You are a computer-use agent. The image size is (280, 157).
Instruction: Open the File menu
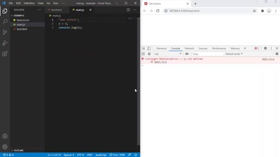[10, 3]
